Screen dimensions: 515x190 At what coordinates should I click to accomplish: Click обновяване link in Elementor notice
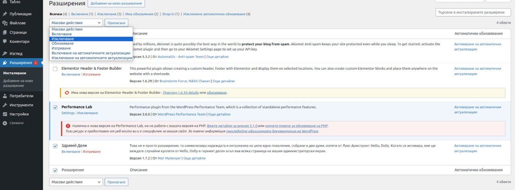click(x=217, y=93)
